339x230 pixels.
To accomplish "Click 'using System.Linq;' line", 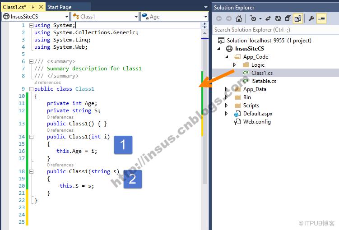I will pos(62,40).
